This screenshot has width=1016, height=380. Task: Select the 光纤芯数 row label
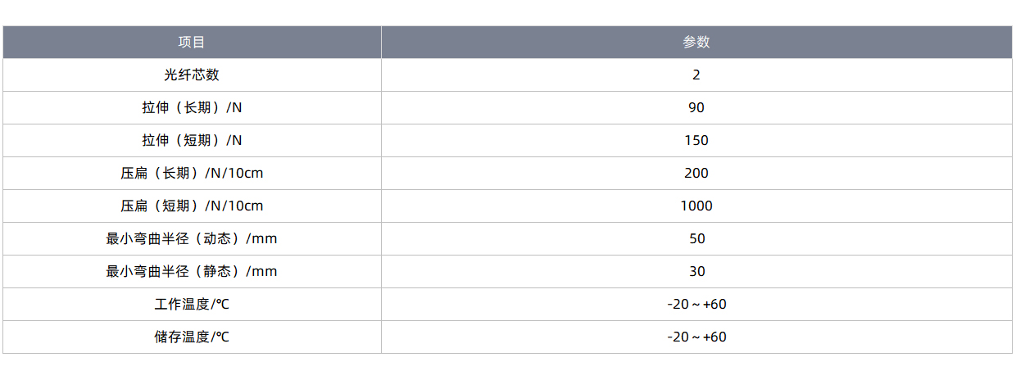coord(192,75)
